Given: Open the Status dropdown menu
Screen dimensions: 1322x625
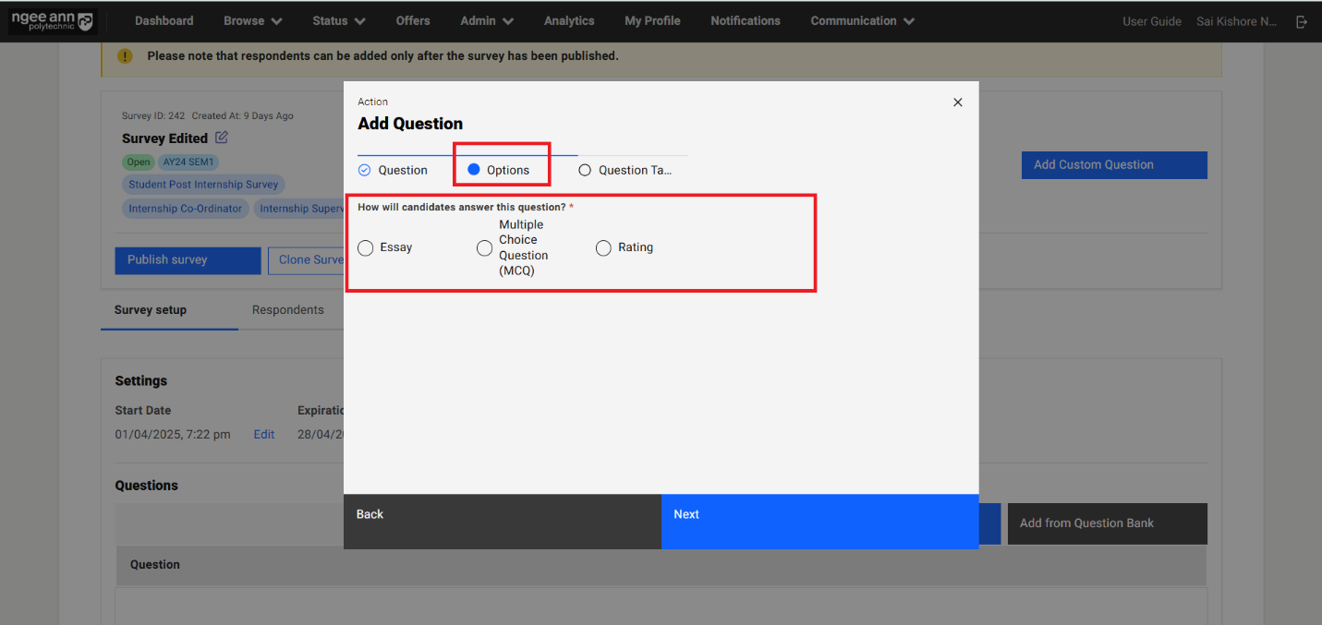Looking at the screenshot, I should [x=338, y=20].
